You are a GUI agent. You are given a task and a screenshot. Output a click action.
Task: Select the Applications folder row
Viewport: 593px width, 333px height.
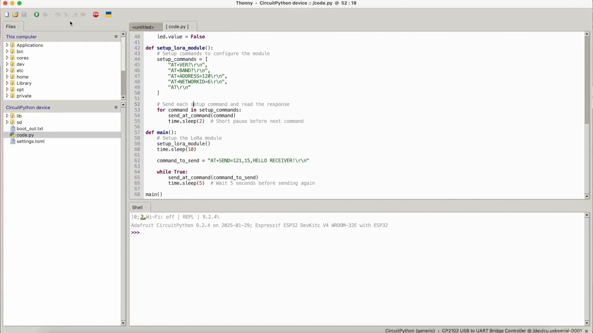[x=62, y=45]
